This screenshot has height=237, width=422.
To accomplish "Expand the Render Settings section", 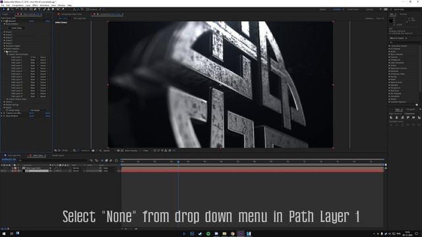I will click(x=5, y=105).
